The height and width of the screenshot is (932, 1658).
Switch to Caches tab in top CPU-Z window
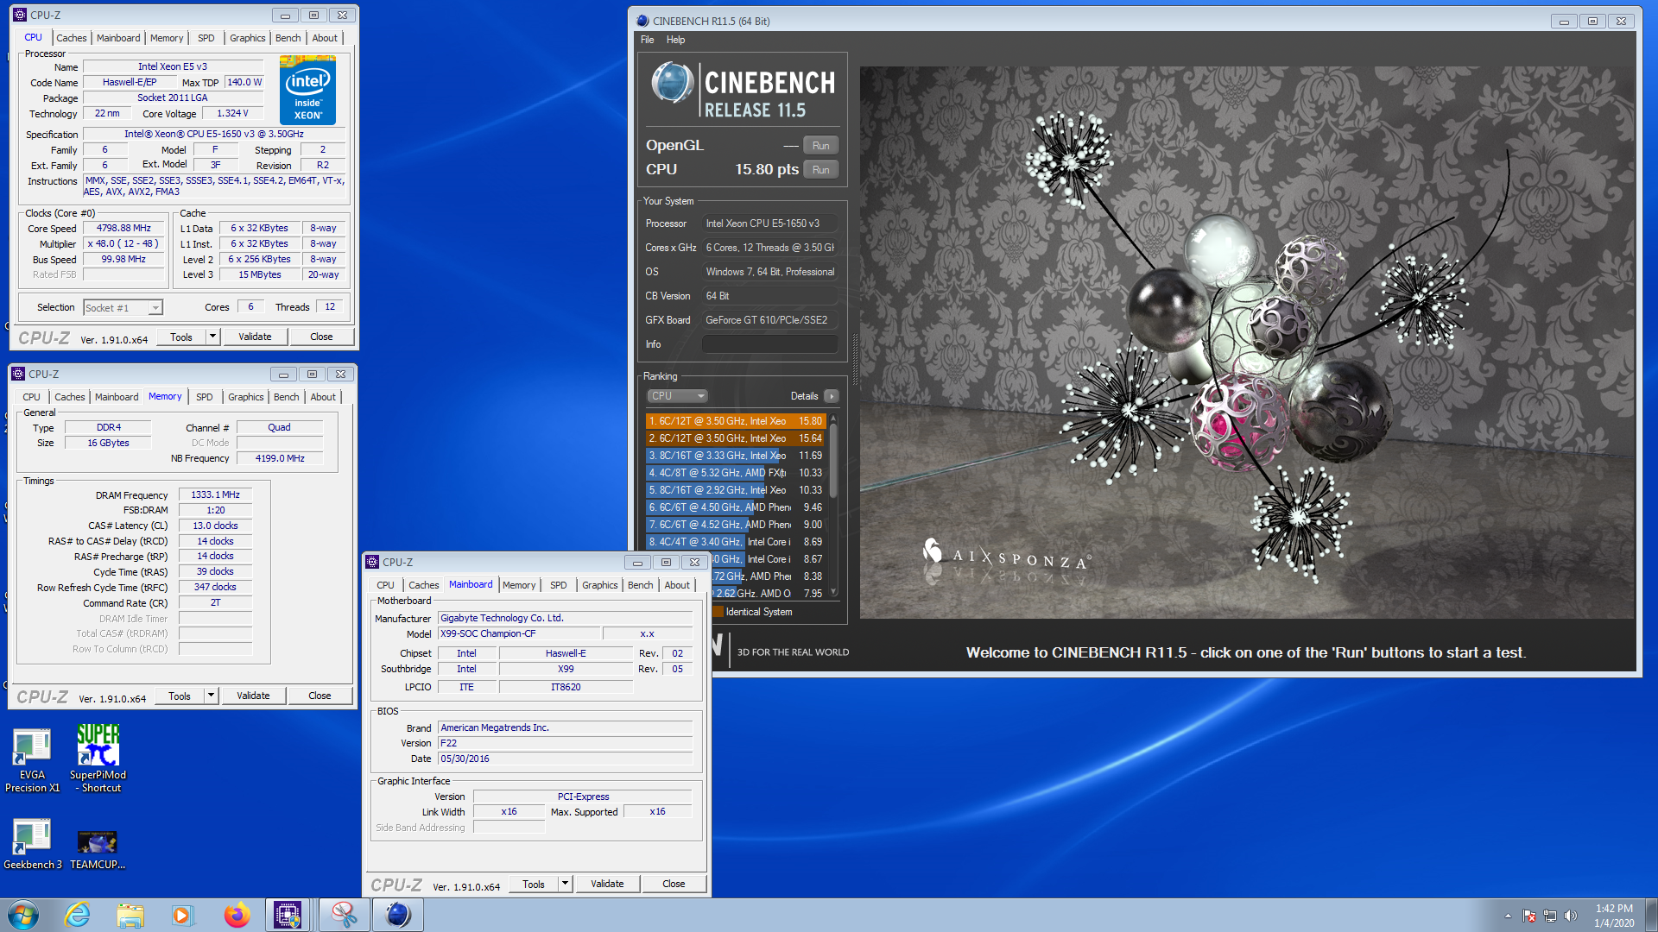tap(72, 38)
